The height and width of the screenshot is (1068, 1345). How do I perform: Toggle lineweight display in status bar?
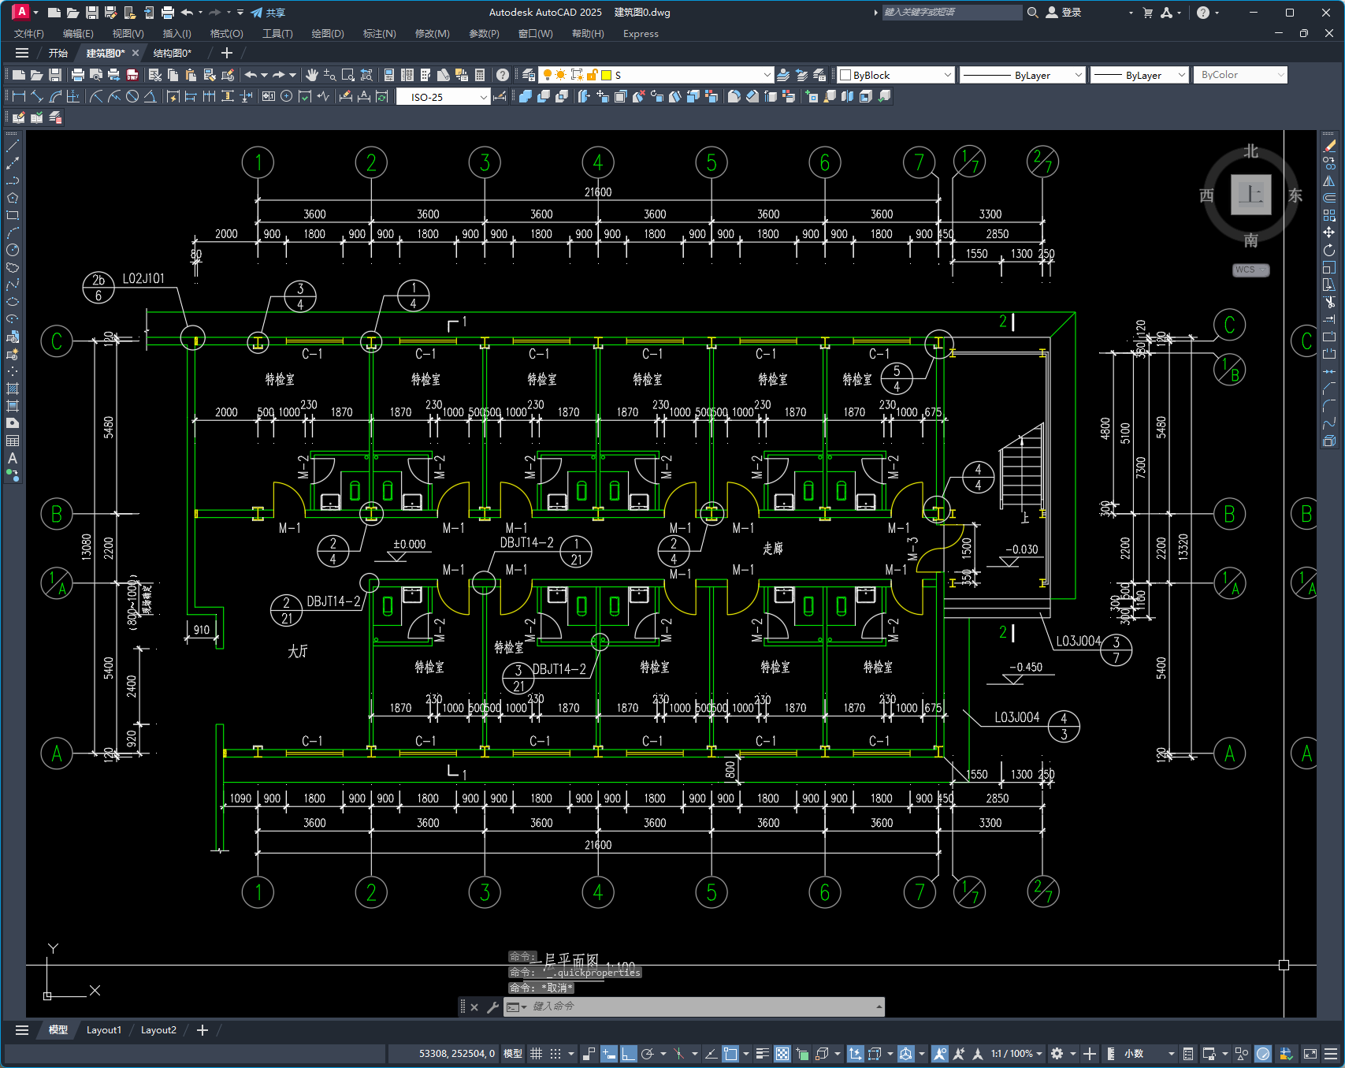click(x=762, y=1054)
